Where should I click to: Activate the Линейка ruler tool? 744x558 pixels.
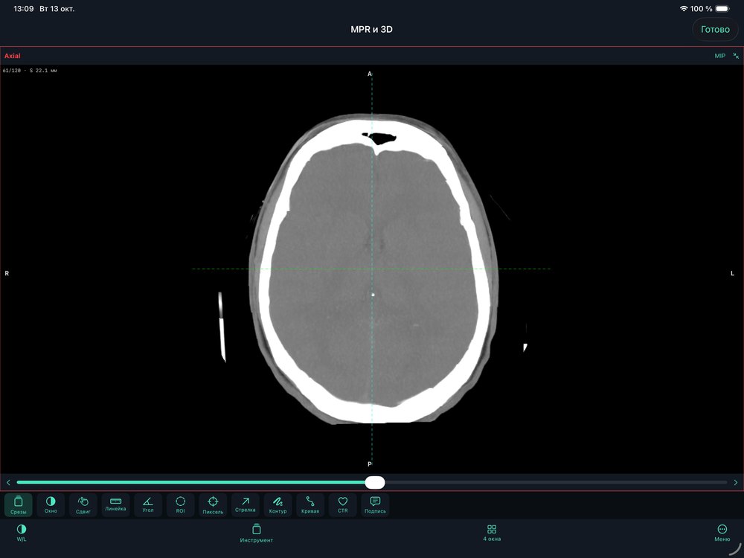pyautogui.click(x=115, y=504)
